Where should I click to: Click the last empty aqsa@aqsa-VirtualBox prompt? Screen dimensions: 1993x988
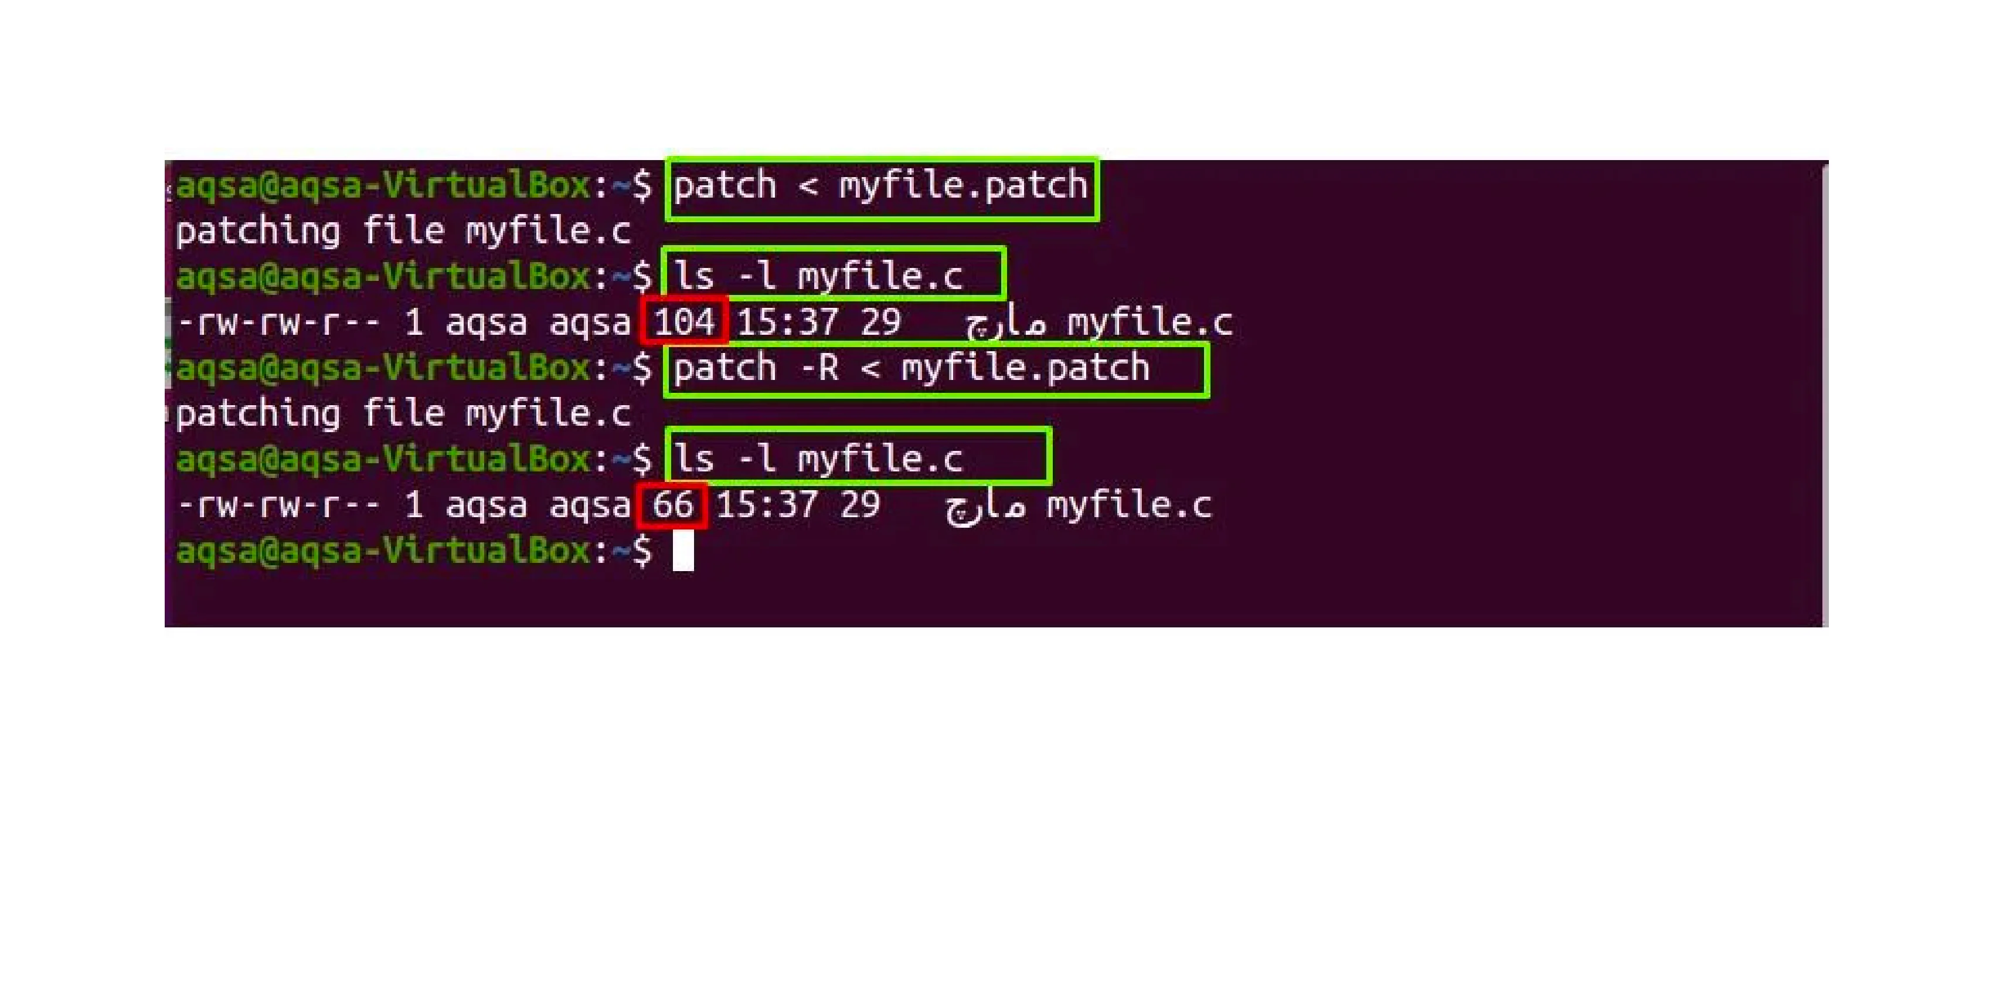(x=414, y=551)
